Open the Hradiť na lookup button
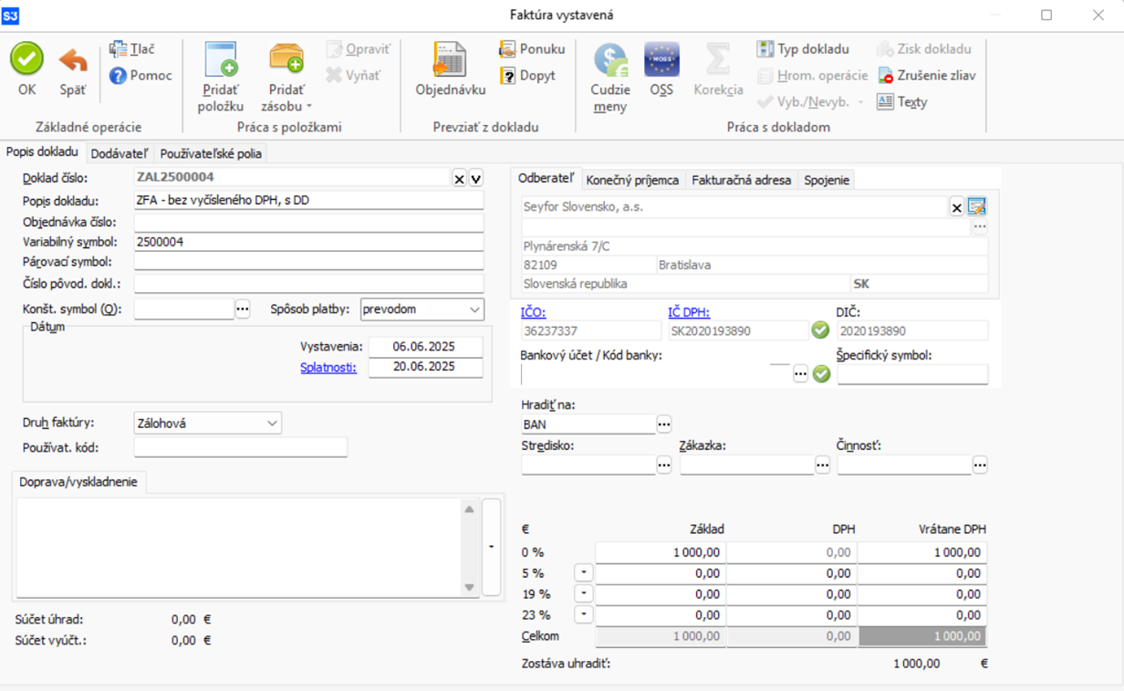 [664, 424]
